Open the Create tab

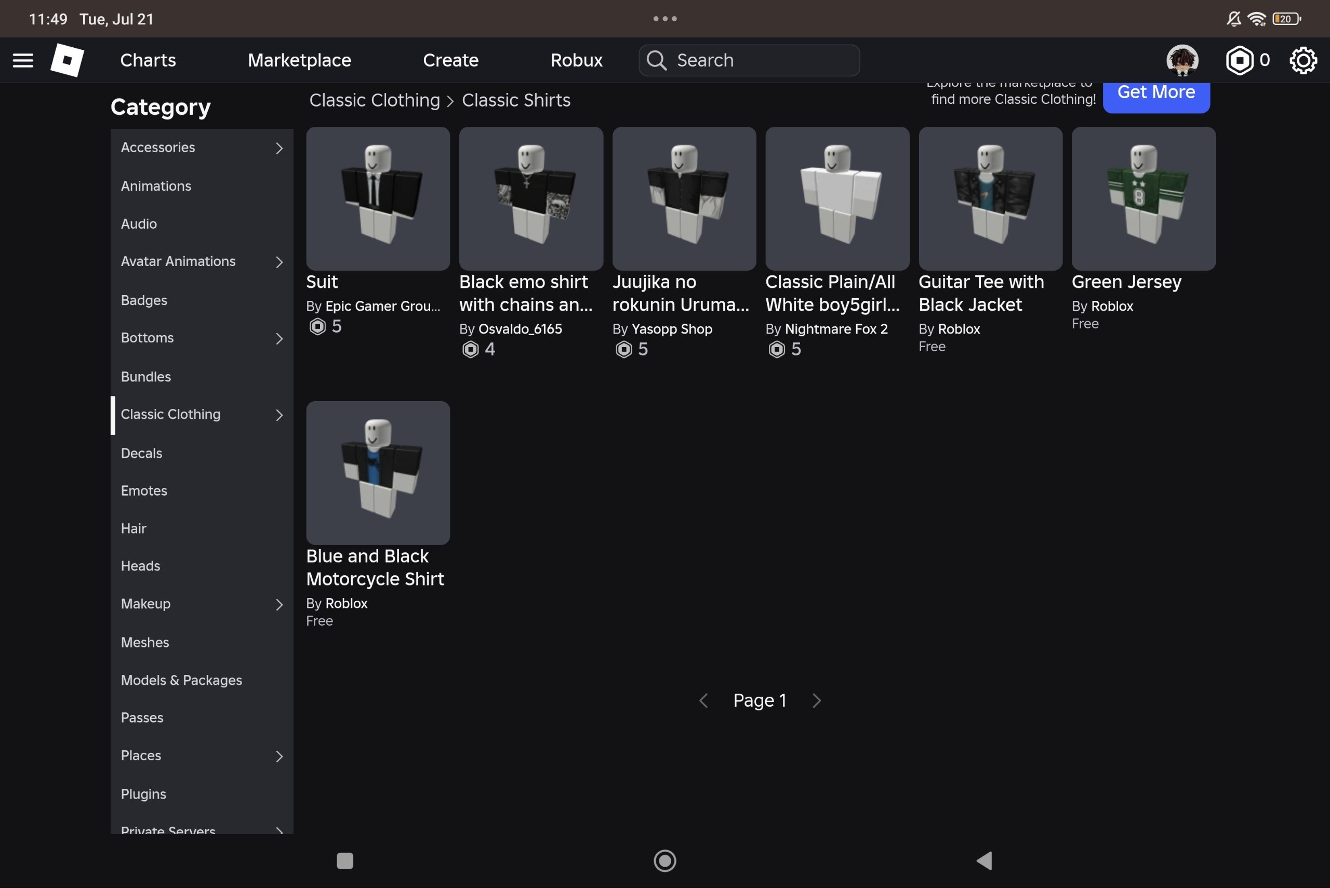click(451, 60)
